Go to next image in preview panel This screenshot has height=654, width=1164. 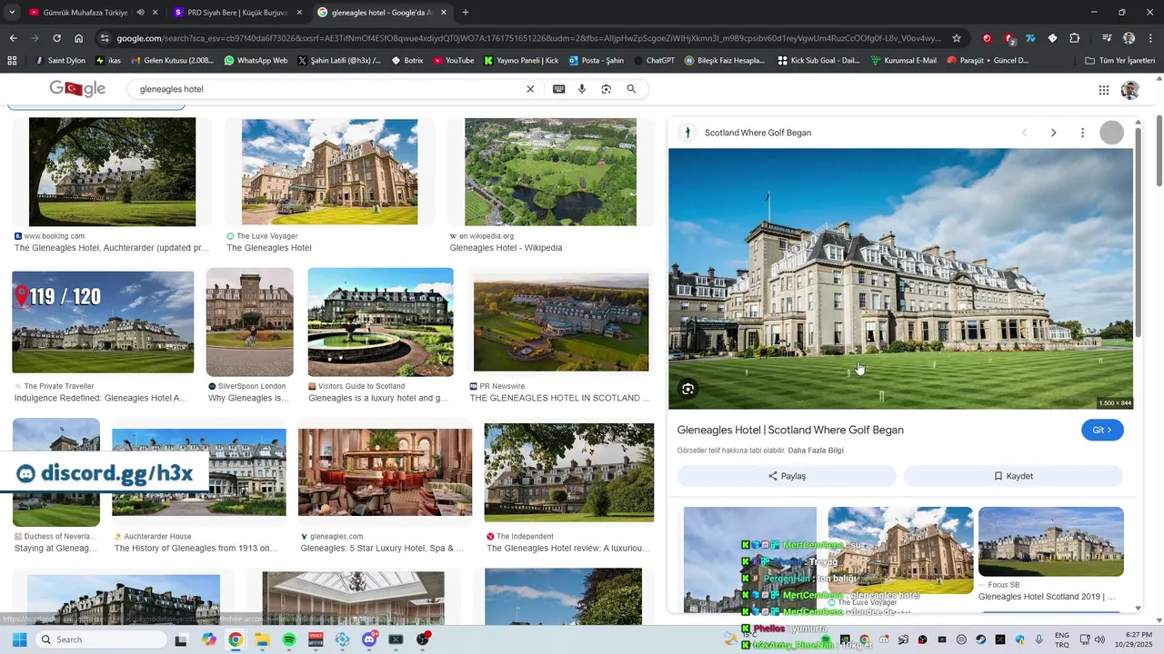[x=1053, y=133]
